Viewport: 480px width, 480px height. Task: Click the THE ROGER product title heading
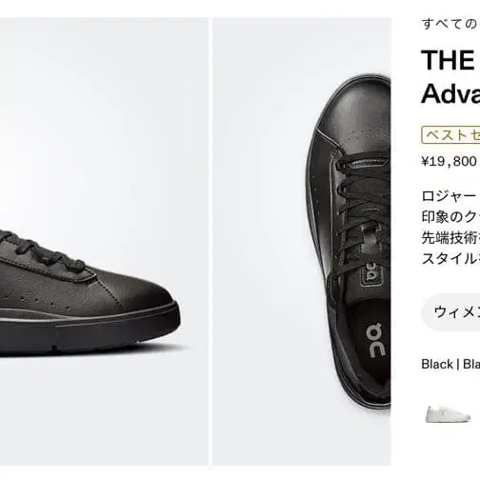point(450,60)
